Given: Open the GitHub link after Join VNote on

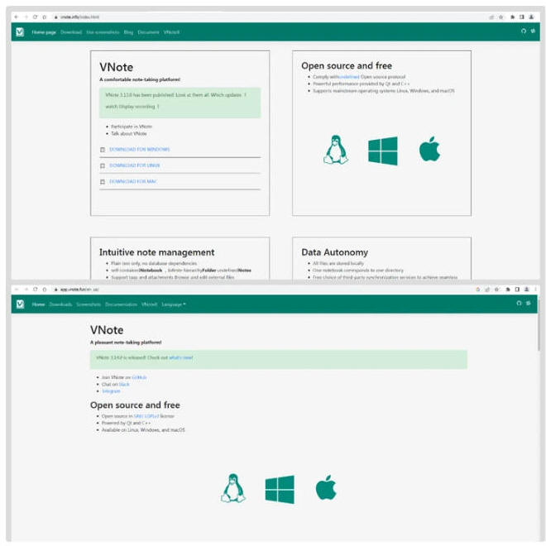Looking at the screenshot, I should point(139,377).
